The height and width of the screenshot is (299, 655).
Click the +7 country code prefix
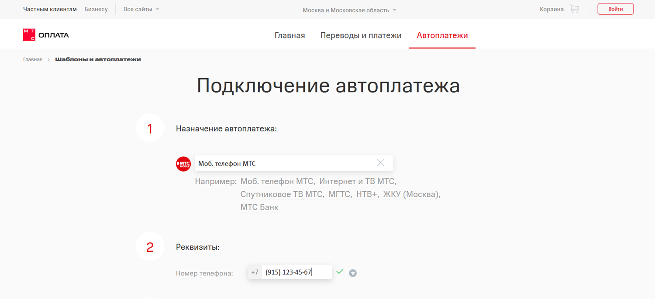tap(255, 272)
